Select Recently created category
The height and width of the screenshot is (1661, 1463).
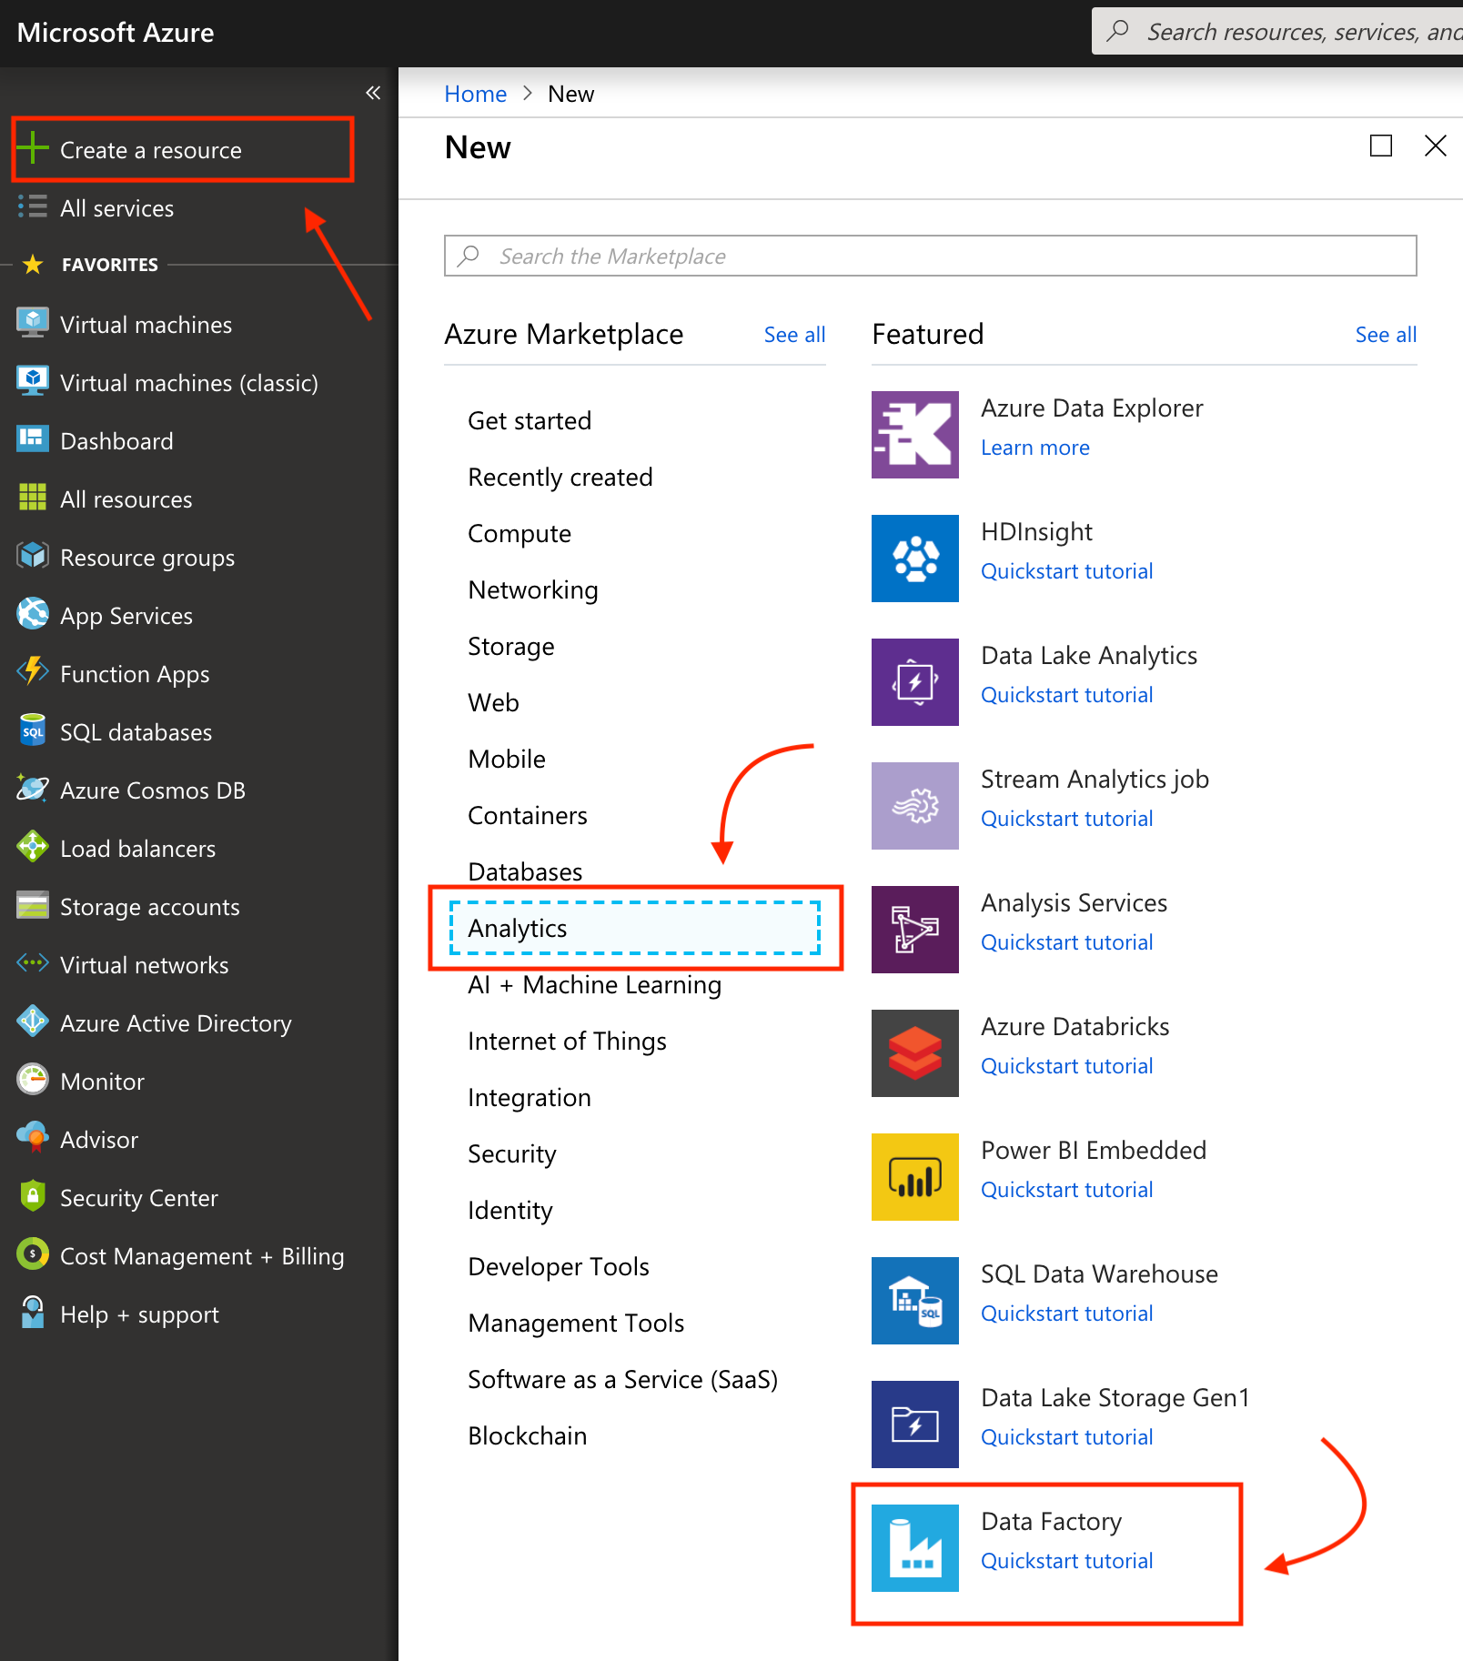(x=560, y=478)
